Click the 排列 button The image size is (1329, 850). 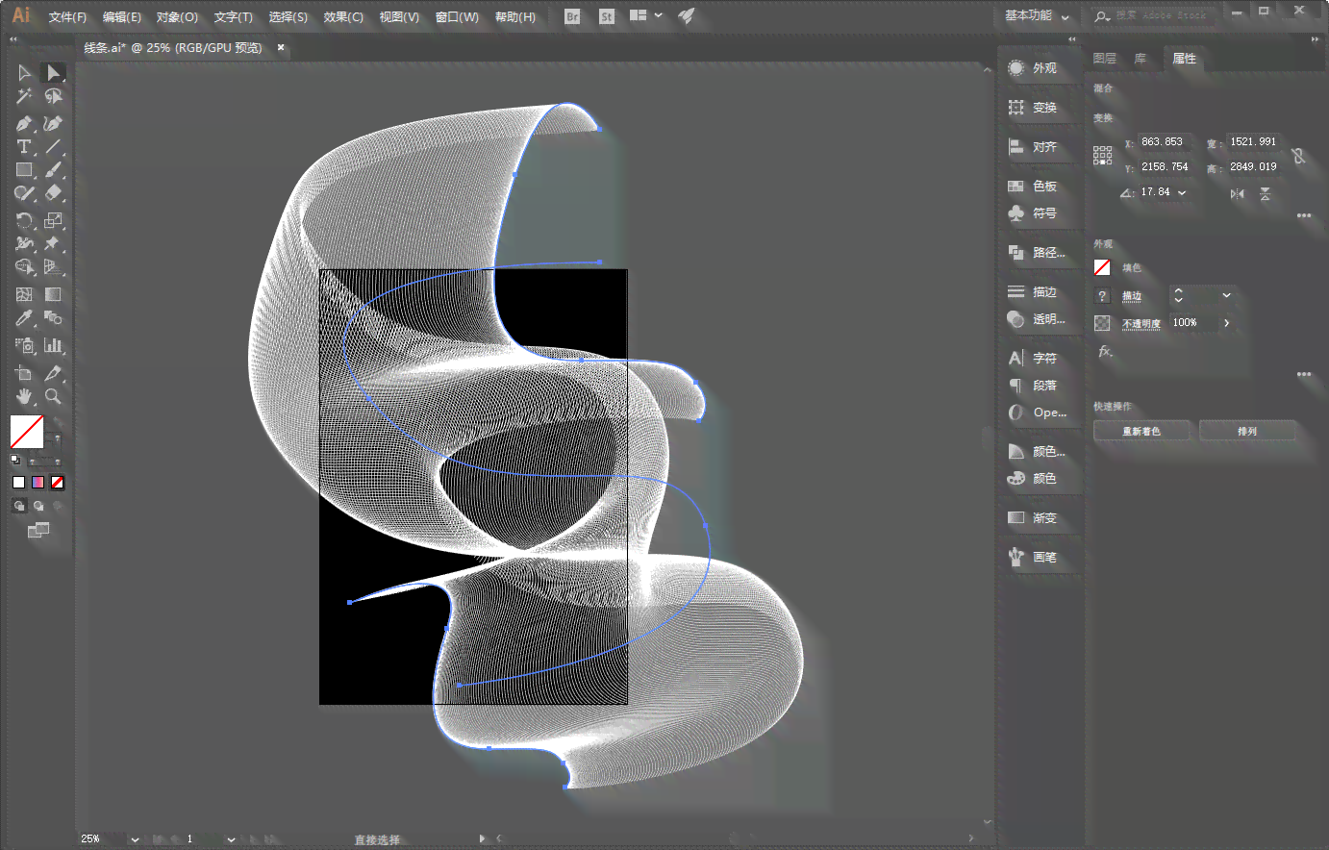[1247, 431]
